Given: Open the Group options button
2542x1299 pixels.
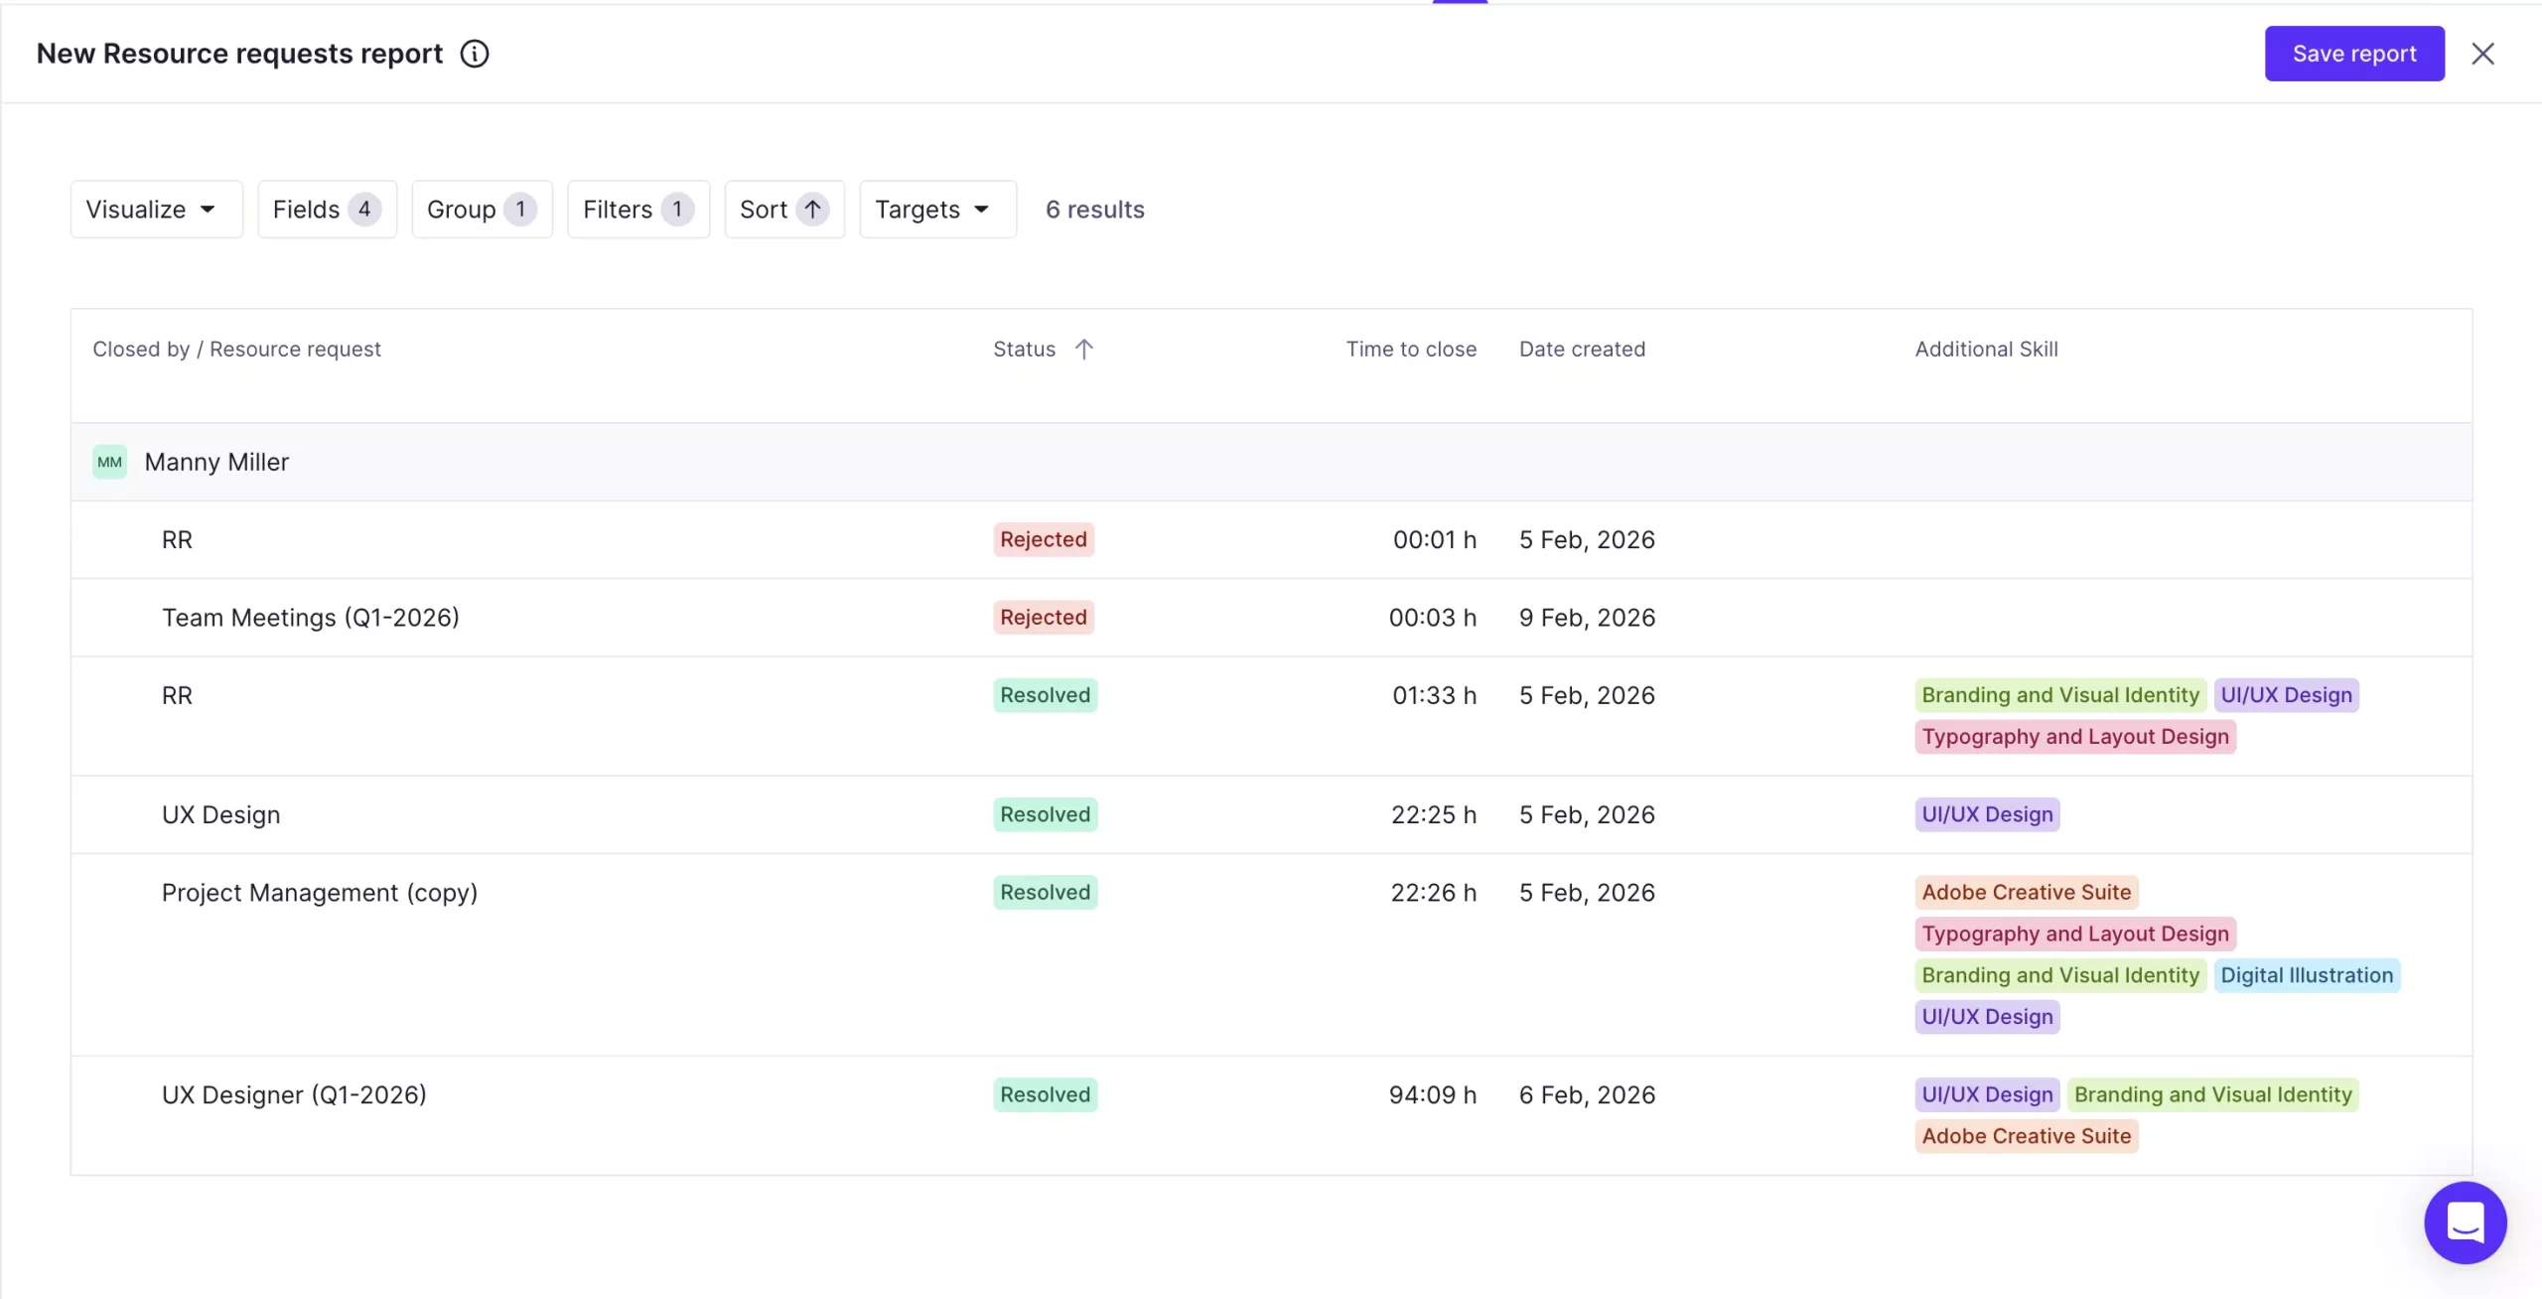Looking at the screenshot, I should click(x=482, y=210).
